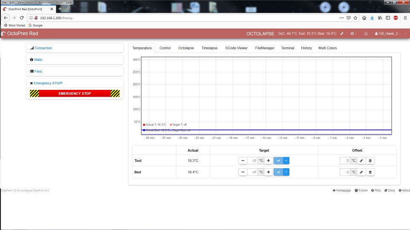Expand the Files sidebar panel
This screenshot has height=230, width=410.
pos(38,72)
